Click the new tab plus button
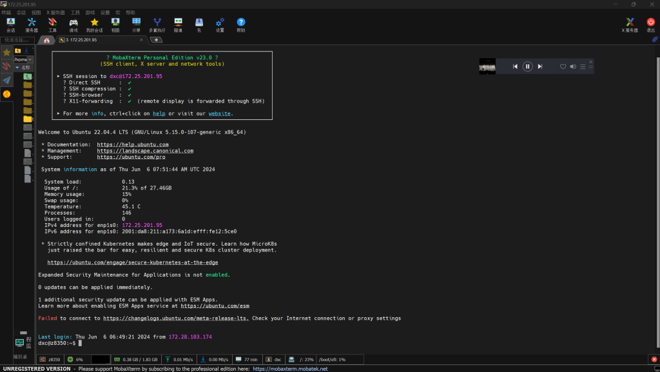 pyautogui.click(x=156, y=40)
